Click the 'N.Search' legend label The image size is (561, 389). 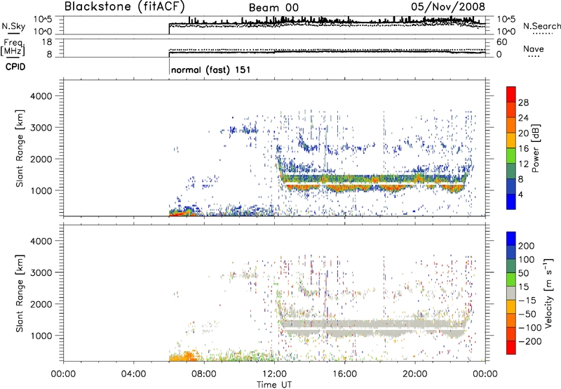(541, 26)
